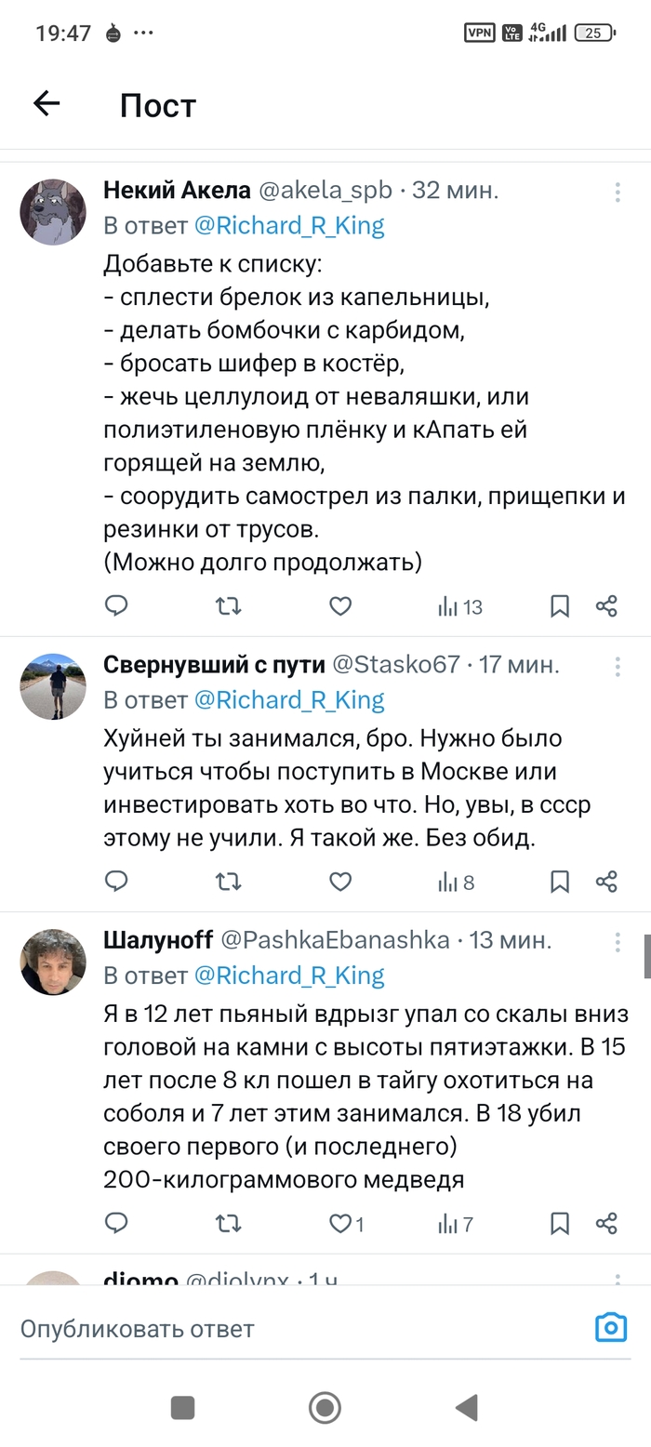
Task: Share Шалуноff's reply
Action: pos(606,1224)
